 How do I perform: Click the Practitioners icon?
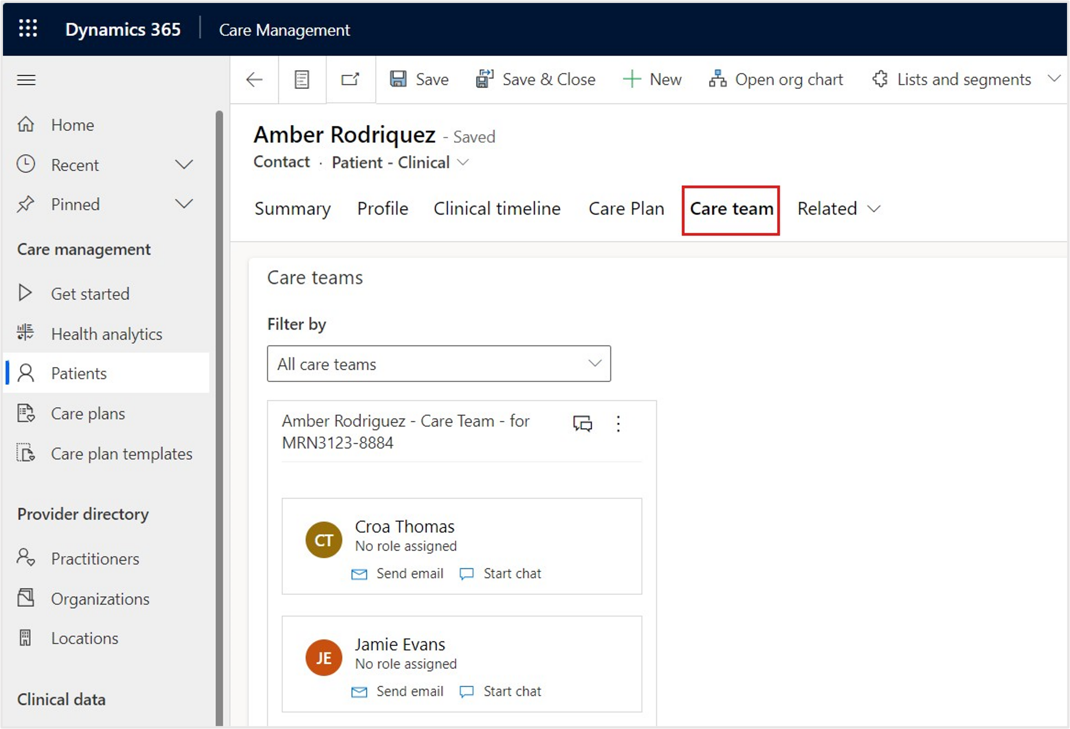coord(26,557)
